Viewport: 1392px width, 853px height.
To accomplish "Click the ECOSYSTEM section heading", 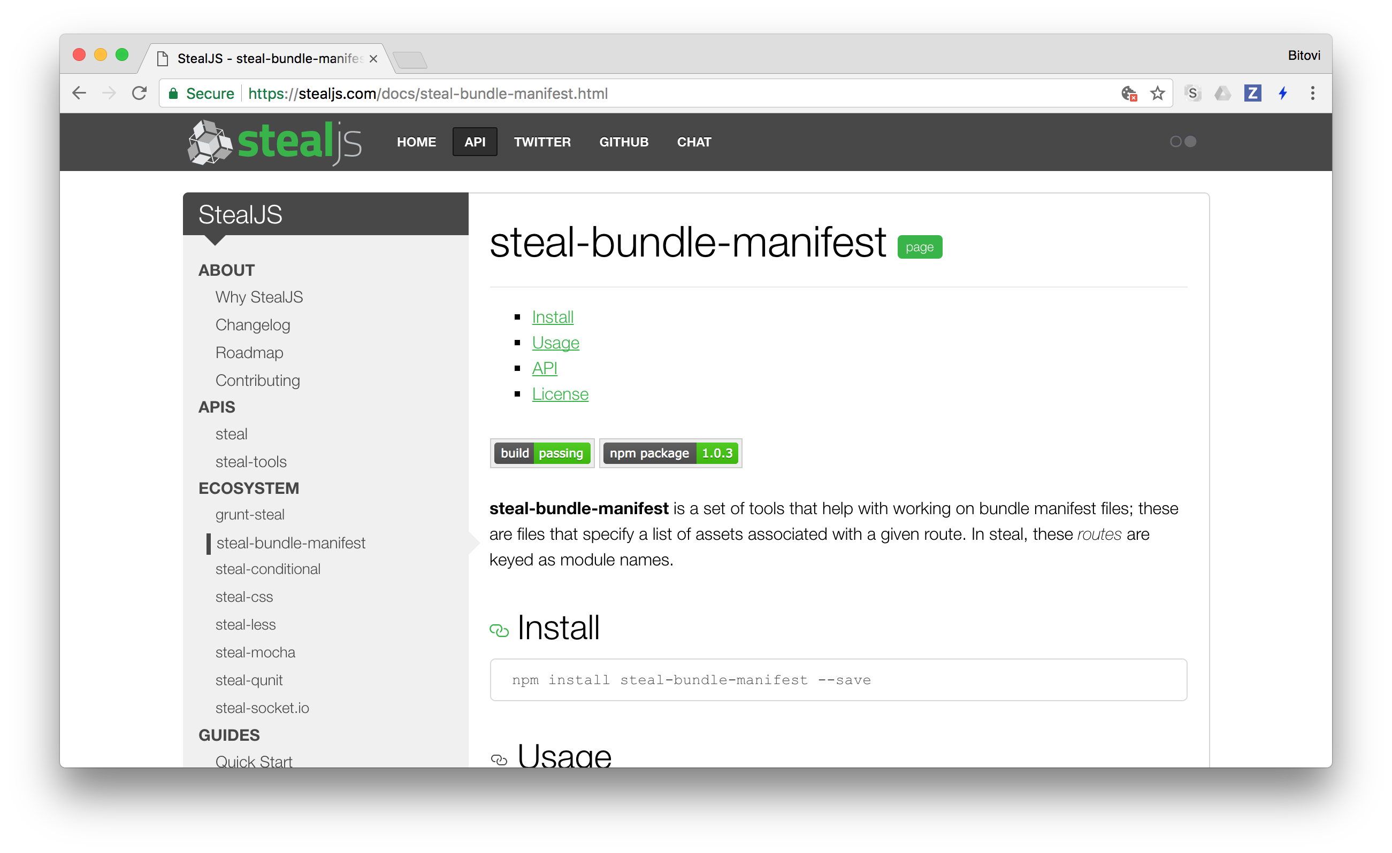I will [x=249, y=488].
